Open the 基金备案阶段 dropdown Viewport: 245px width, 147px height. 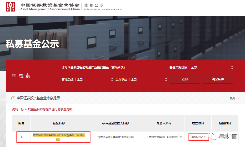click(x=201, y=68)
